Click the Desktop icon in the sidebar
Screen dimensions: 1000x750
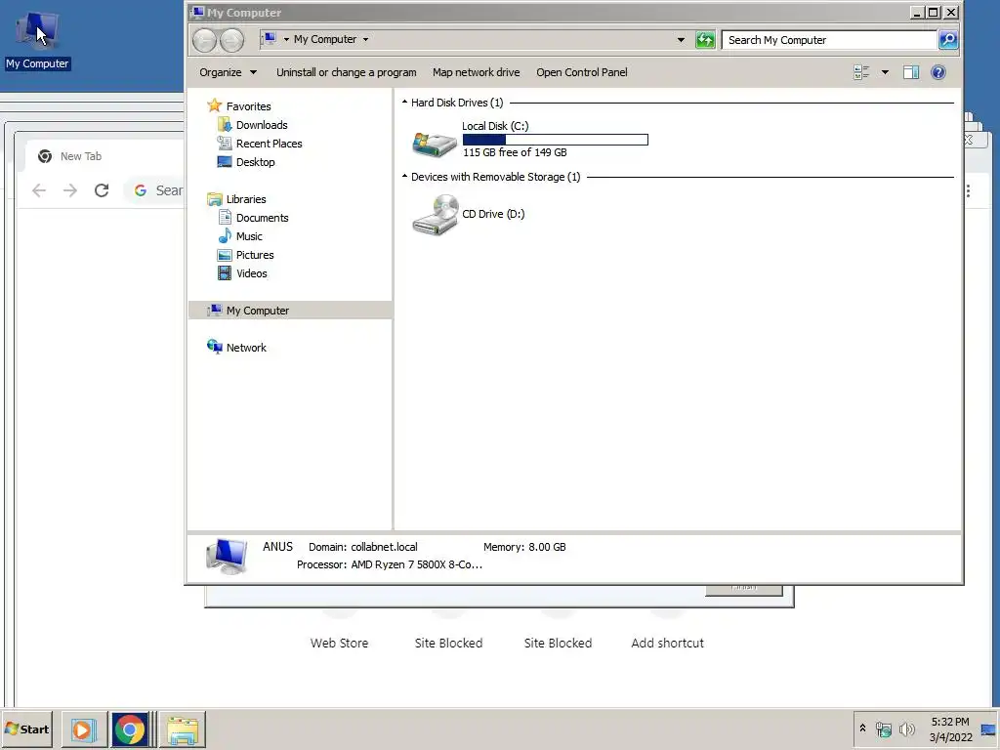point(224,161)
